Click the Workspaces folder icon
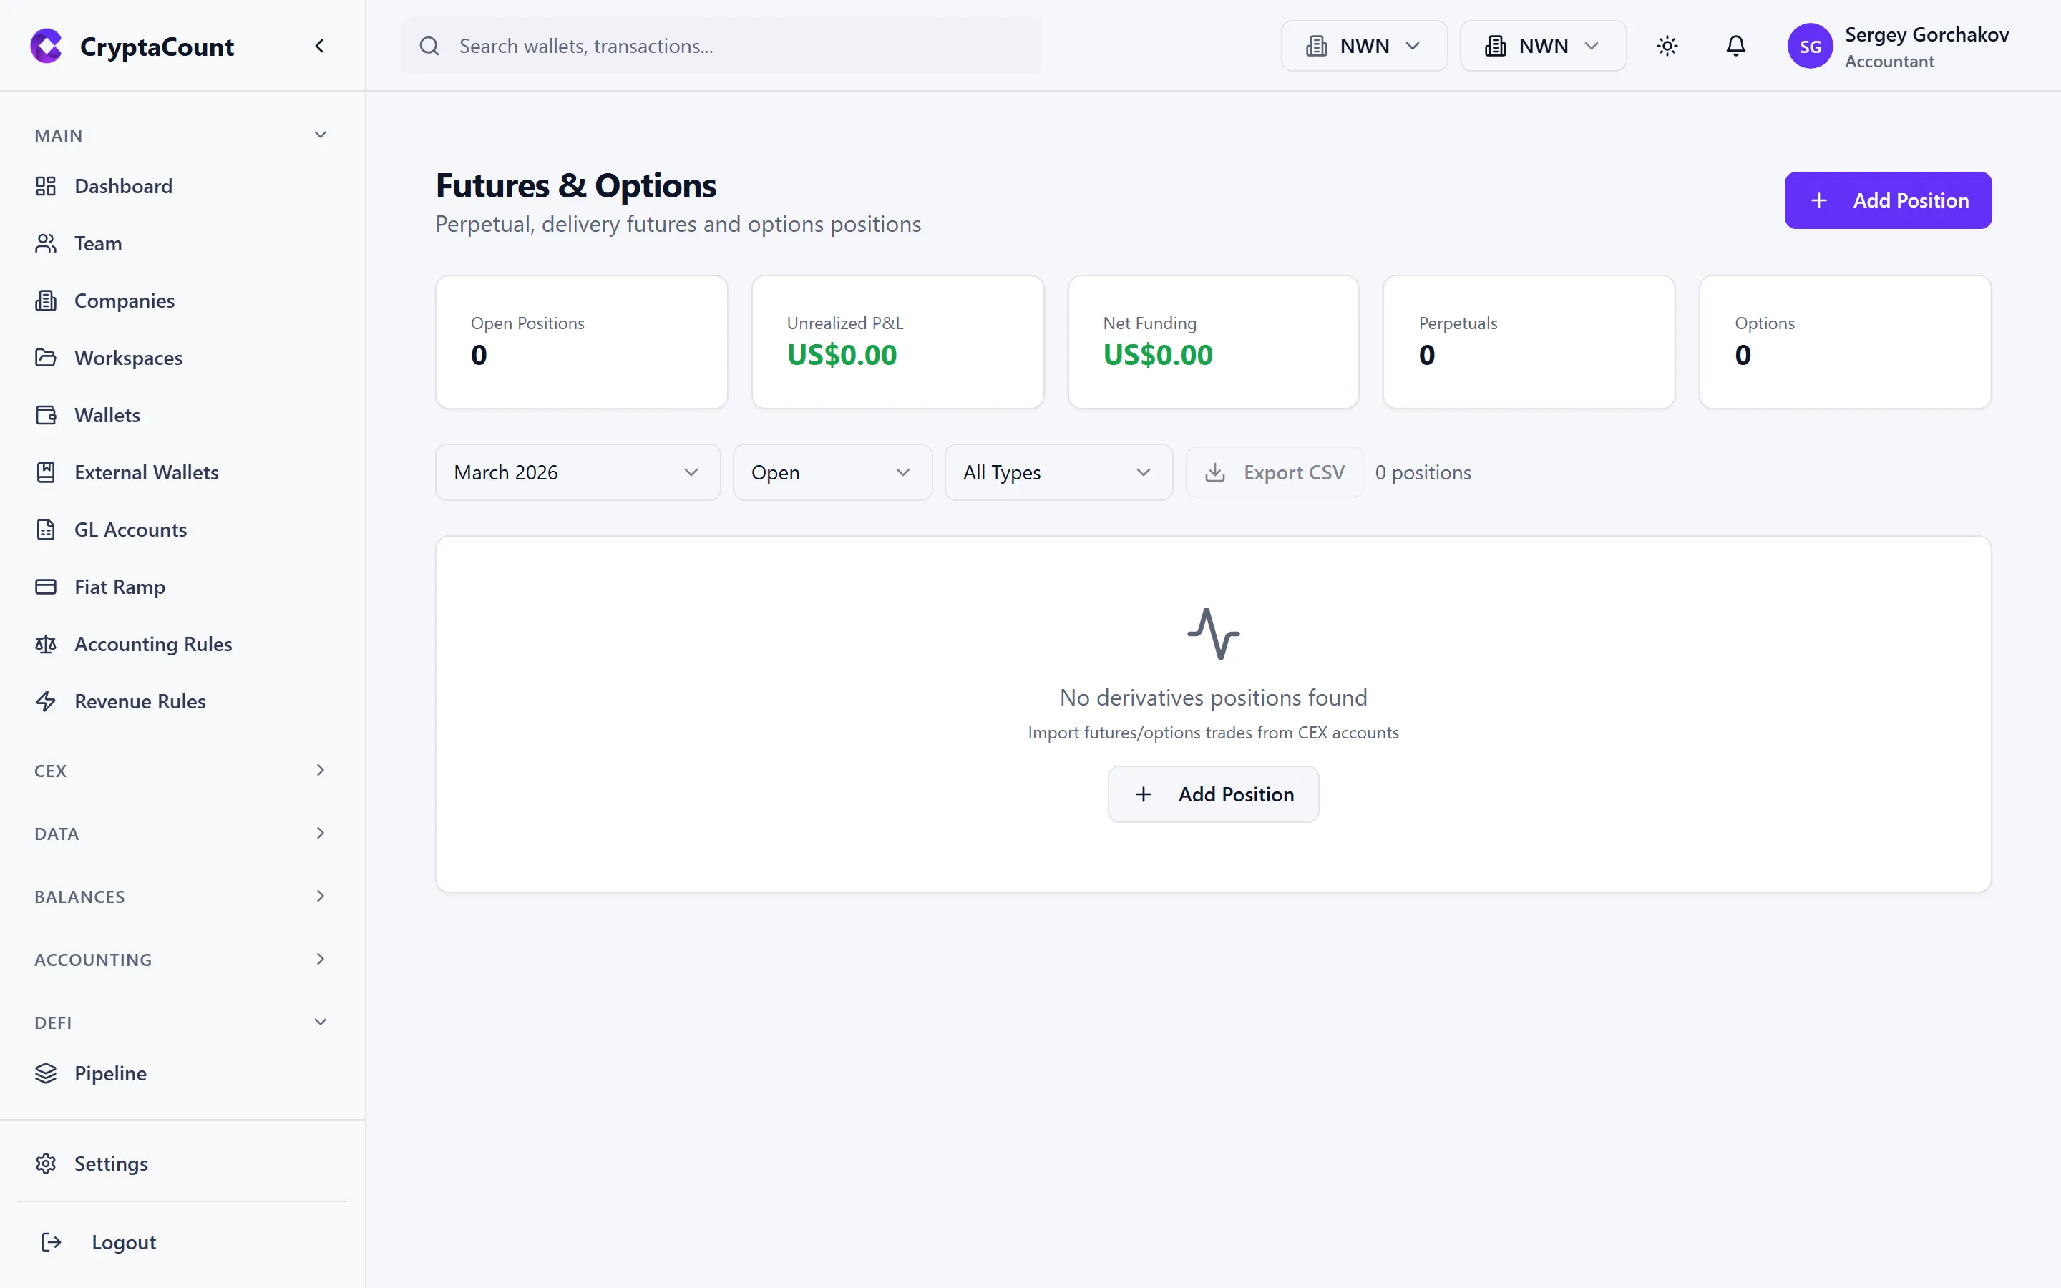The height and width of the screenshot is (1288, 2061). (x=46, y=358)
